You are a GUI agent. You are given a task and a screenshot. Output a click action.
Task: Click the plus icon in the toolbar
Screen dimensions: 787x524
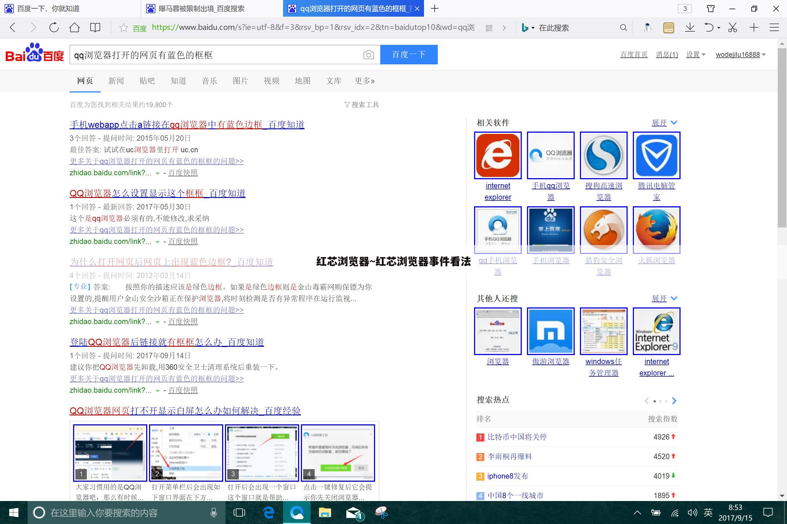click(754, 27)
